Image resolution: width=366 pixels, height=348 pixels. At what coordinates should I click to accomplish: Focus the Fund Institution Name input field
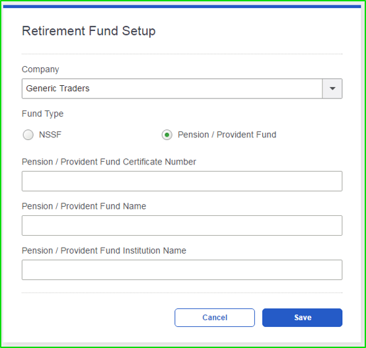coord(182,270)
